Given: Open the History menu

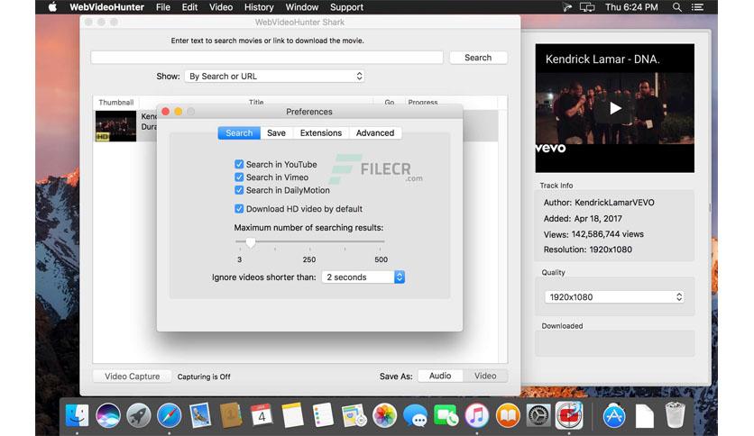Looking at the screenshot, I should [259, 7].
